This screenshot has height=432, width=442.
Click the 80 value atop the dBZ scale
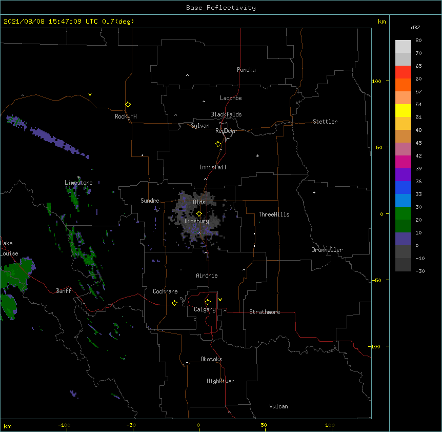[x=418, y=40]
